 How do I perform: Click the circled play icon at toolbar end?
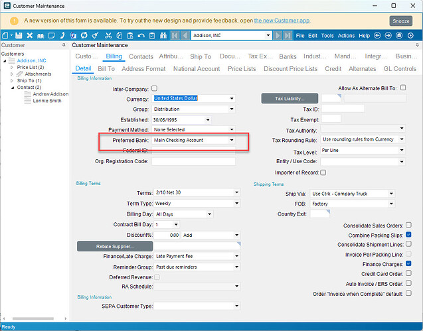410,35
